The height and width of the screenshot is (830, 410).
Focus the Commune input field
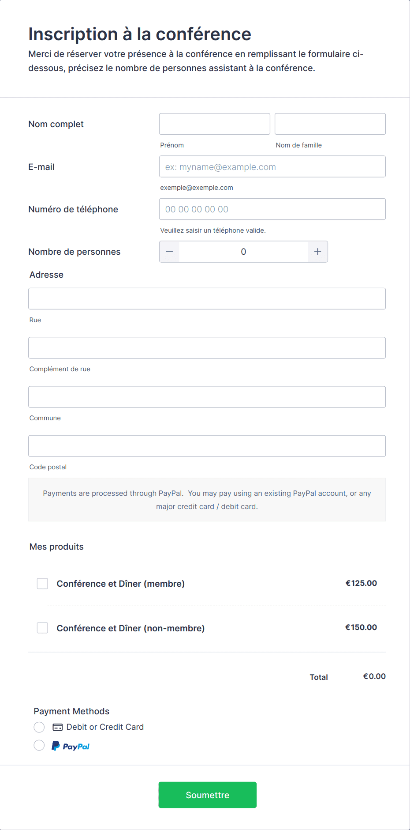pos(207,397)
